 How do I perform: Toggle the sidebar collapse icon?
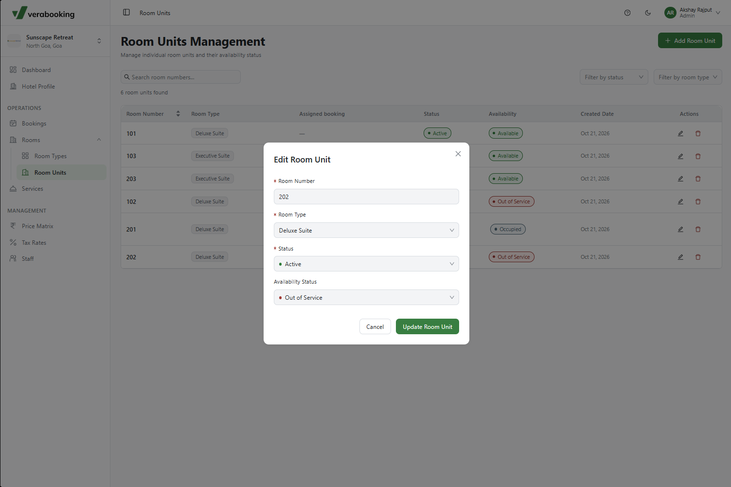[x=126, y=13]
